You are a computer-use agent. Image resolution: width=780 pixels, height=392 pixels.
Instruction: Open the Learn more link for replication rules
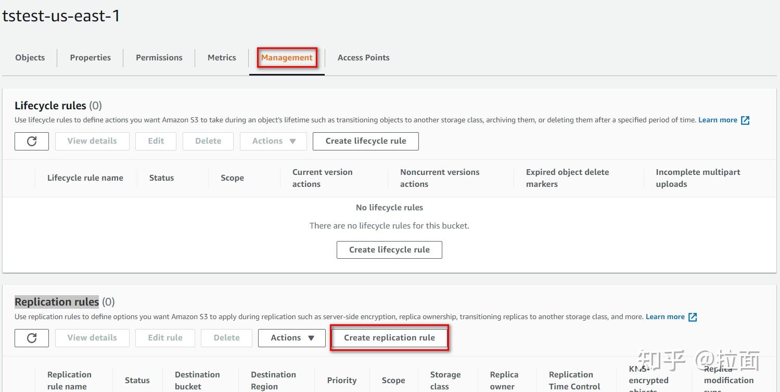665,317
